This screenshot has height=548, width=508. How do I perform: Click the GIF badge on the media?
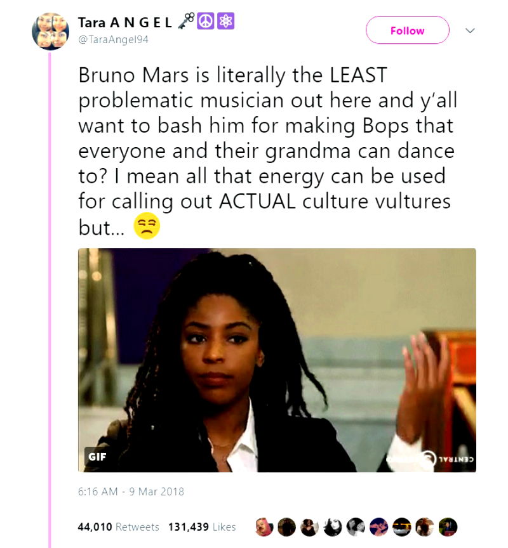click(x=97, y=456)
